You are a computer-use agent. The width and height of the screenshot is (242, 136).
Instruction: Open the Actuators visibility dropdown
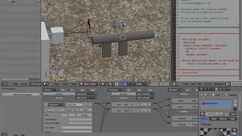pyautogui.click(x=175, y=90)
